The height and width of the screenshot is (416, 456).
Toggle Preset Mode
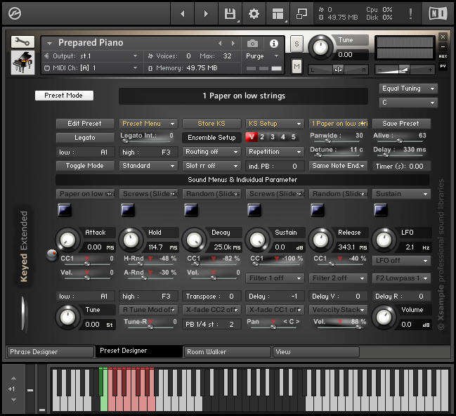pyautogui.click(x=64, y=96)
